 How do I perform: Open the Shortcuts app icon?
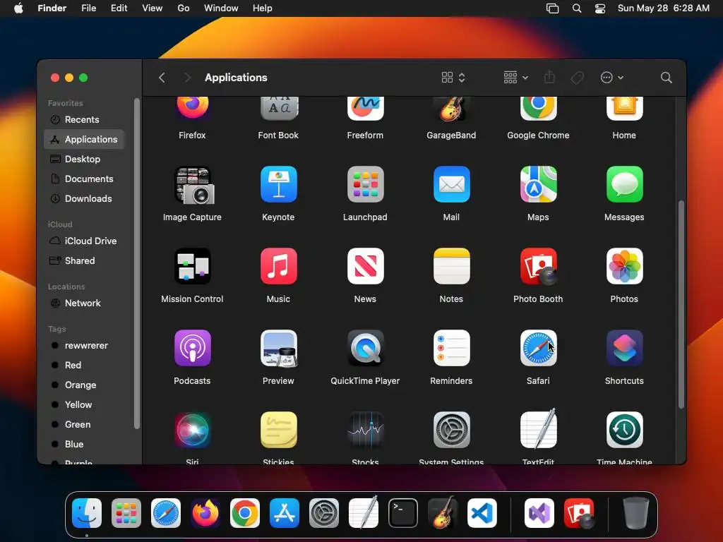(x=624, y=348)
